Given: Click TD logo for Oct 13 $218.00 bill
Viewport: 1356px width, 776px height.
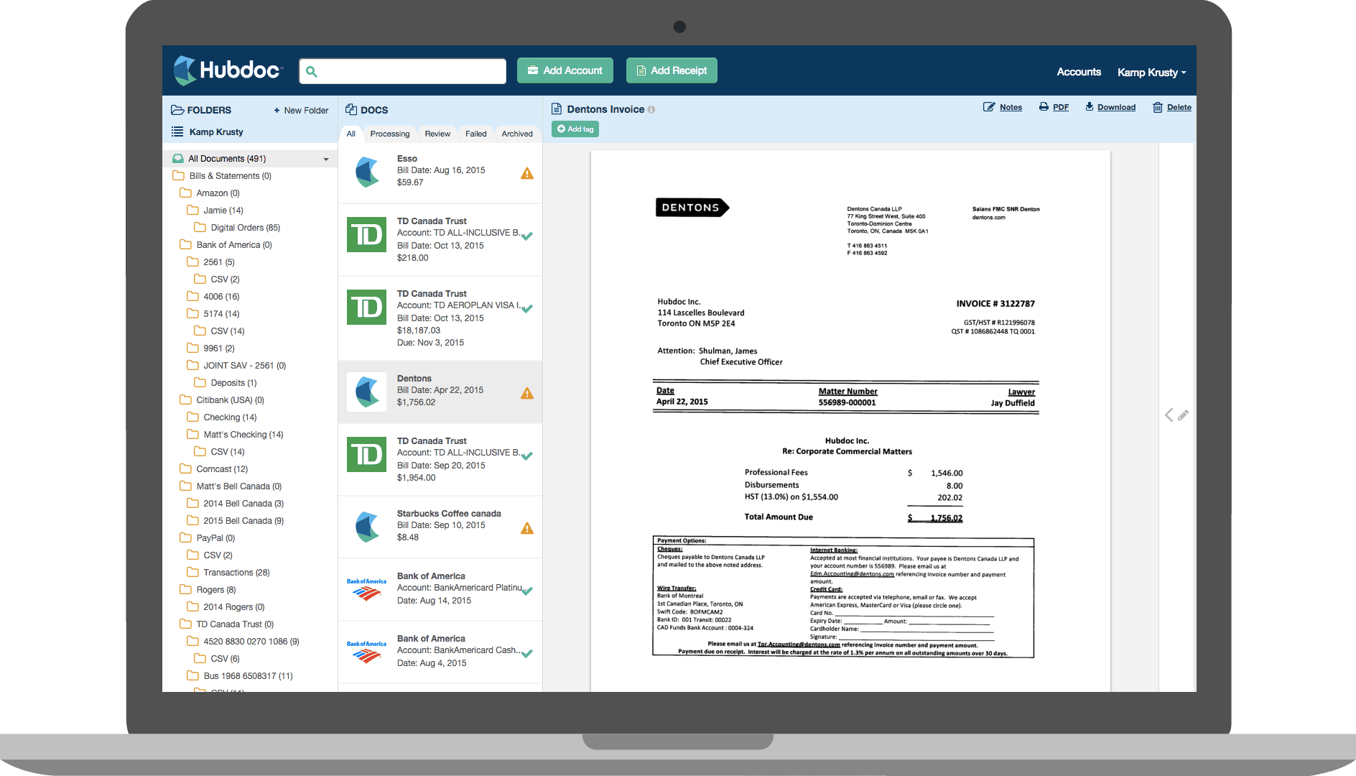Looking at the screenshot, I should tap(367, 234).
